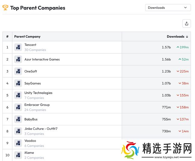Expand Embracer Group's 24 Companies

pyautogui.click(x=35, y=110)
